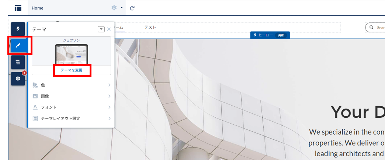This screenshot has width=385, height=160.
Task: Click the テーマを変更 link
Action: tap(72, 70)
